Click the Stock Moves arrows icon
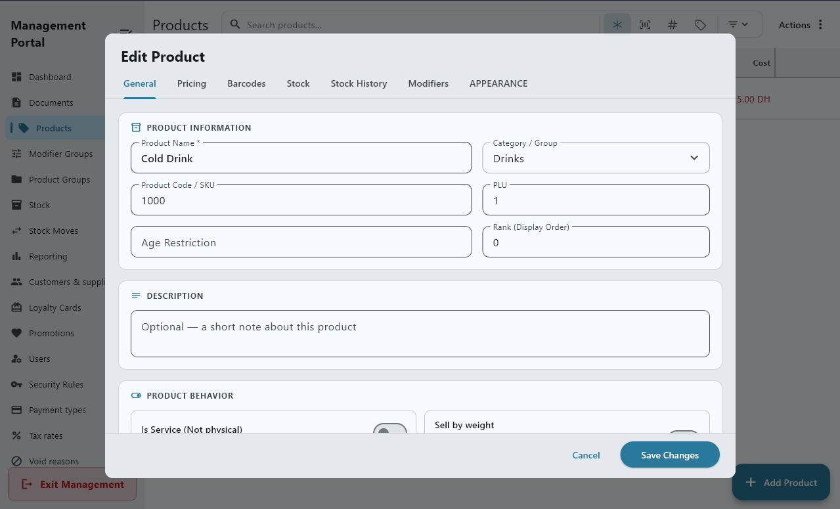This screenshot has width=840, height=509. [16, 231]
